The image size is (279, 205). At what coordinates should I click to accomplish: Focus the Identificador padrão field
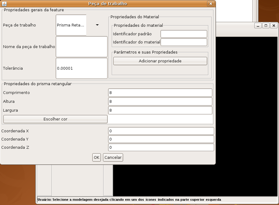(x=184, y=34)
